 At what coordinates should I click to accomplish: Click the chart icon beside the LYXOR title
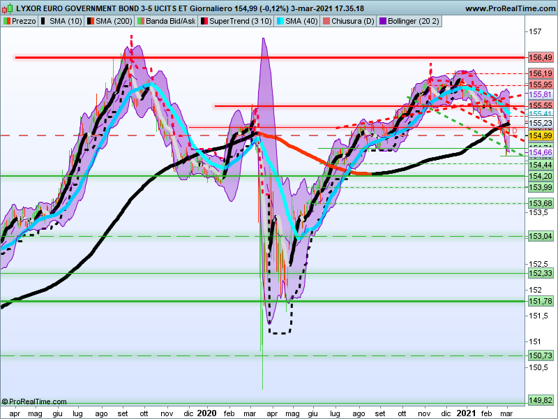7,8
